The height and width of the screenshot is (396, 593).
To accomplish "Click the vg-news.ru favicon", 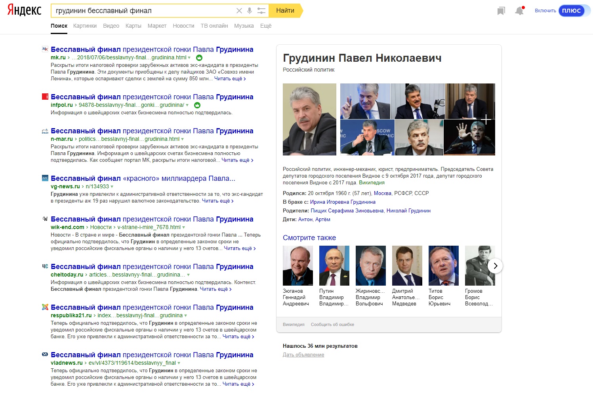I will [45, 178].
